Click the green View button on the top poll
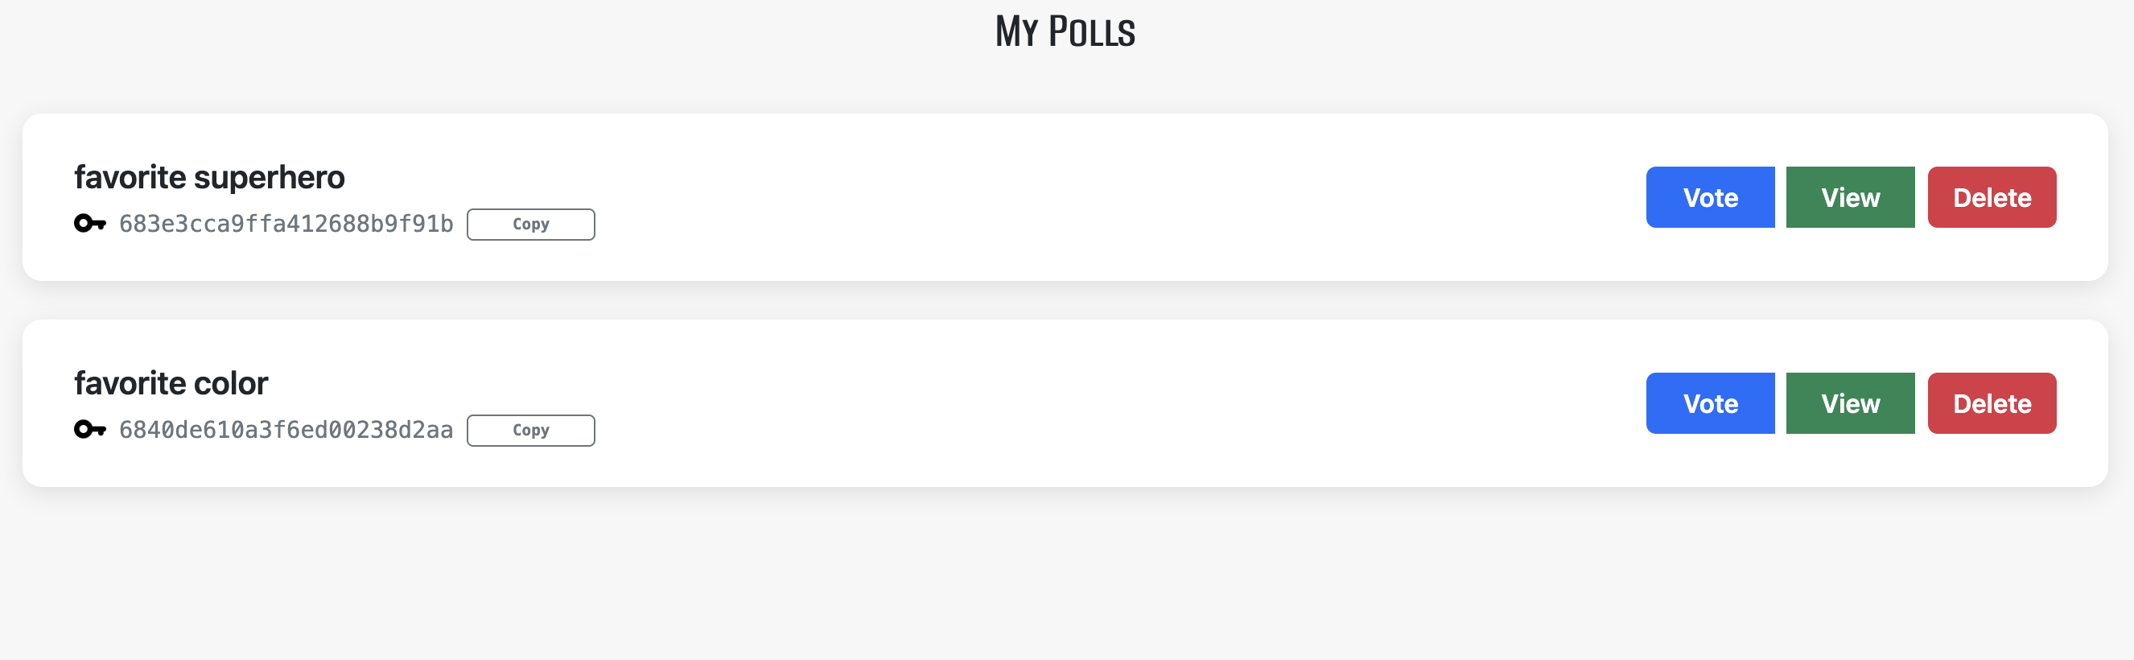 (x=1850, y=197)
